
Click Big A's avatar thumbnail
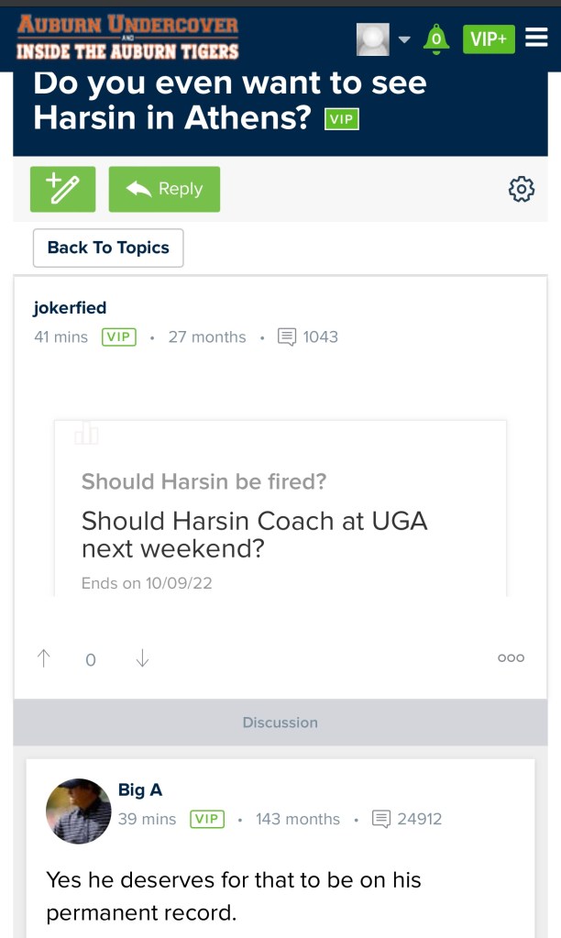[x=78, y=811]
